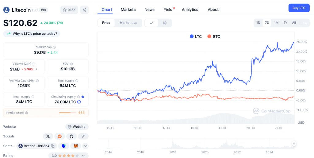The height and width of the screenshot is (158, 314).
Task: Toggle the BTC series in legend
Action: (x=214, y=37)
